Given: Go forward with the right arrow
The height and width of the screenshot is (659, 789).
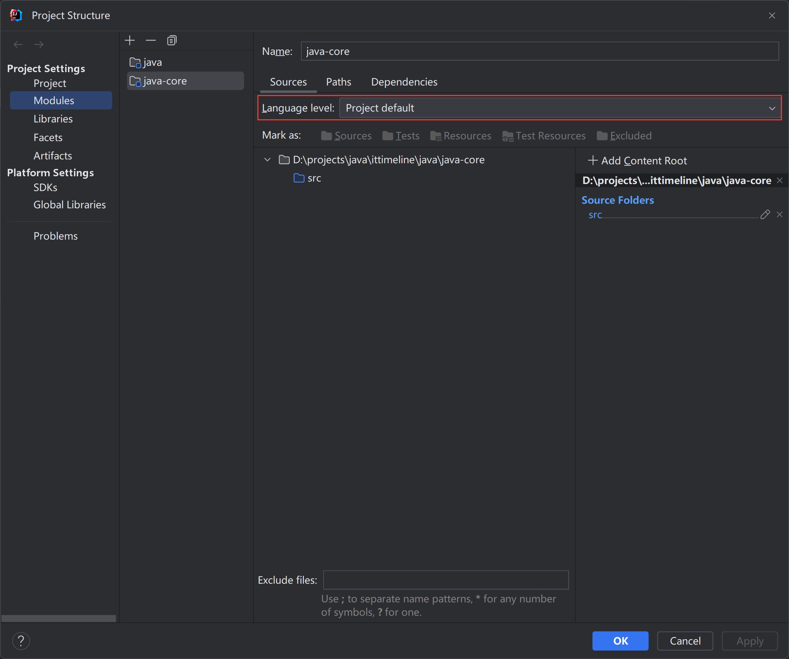Looking at the screenshot, I should tap(39, 44).
